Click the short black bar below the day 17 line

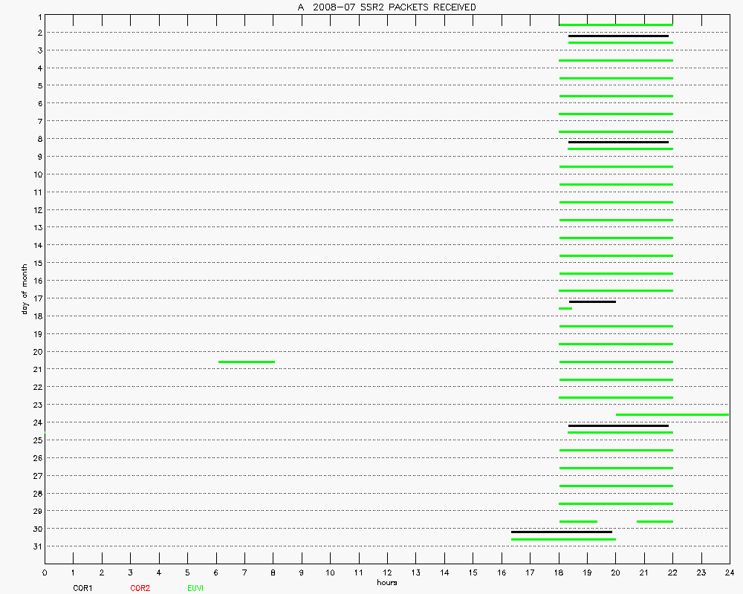tap(592, 301)
